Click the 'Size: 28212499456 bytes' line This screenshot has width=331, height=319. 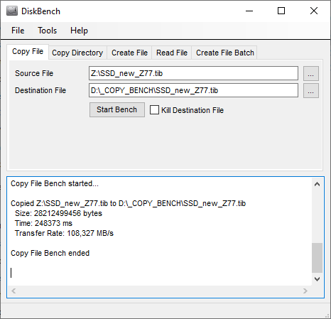[58, 213]
